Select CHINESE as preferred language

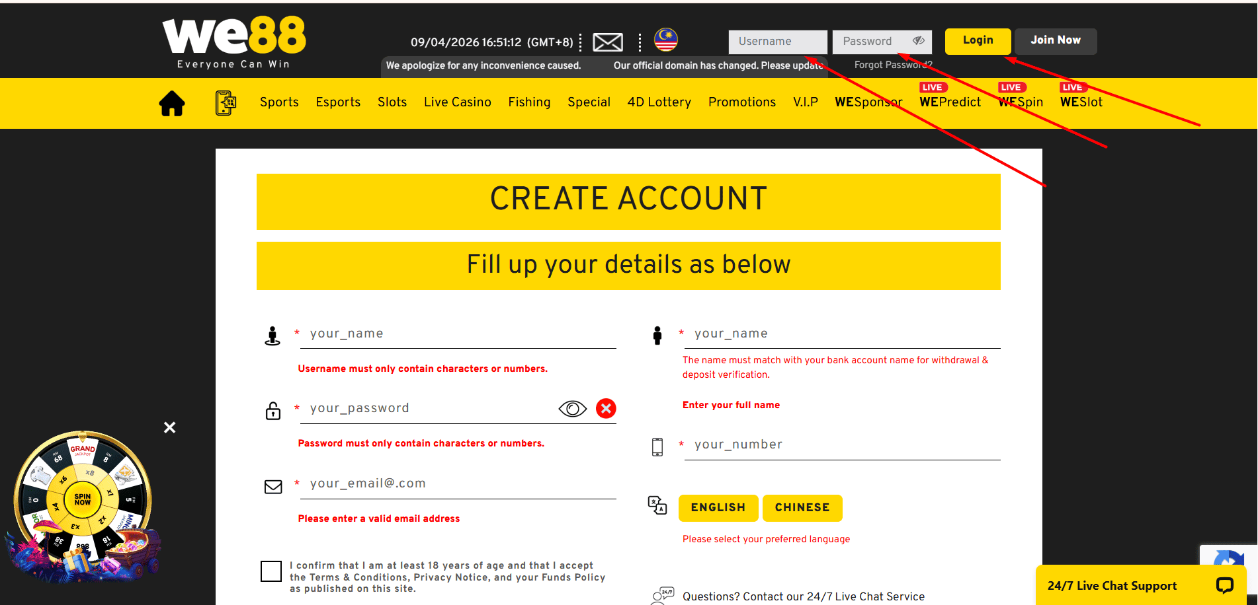coord(802,508)
